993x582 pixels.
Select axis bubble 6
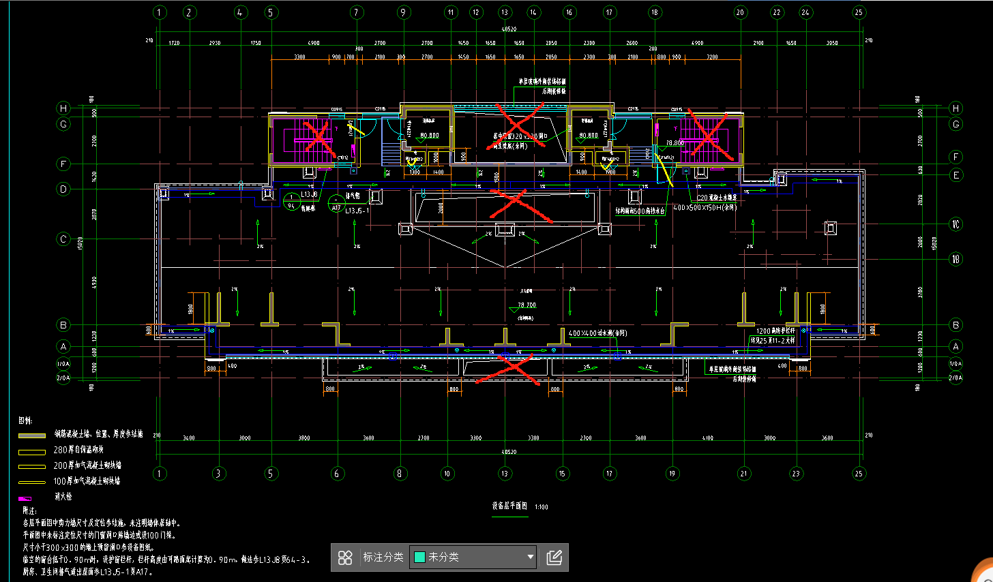337,474
